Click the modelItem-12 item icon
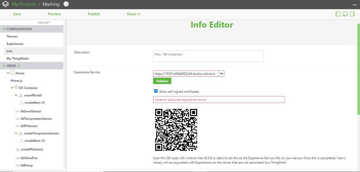Image resolution: width=360 pixels, height=172 pixels. [x=21, y=103]
